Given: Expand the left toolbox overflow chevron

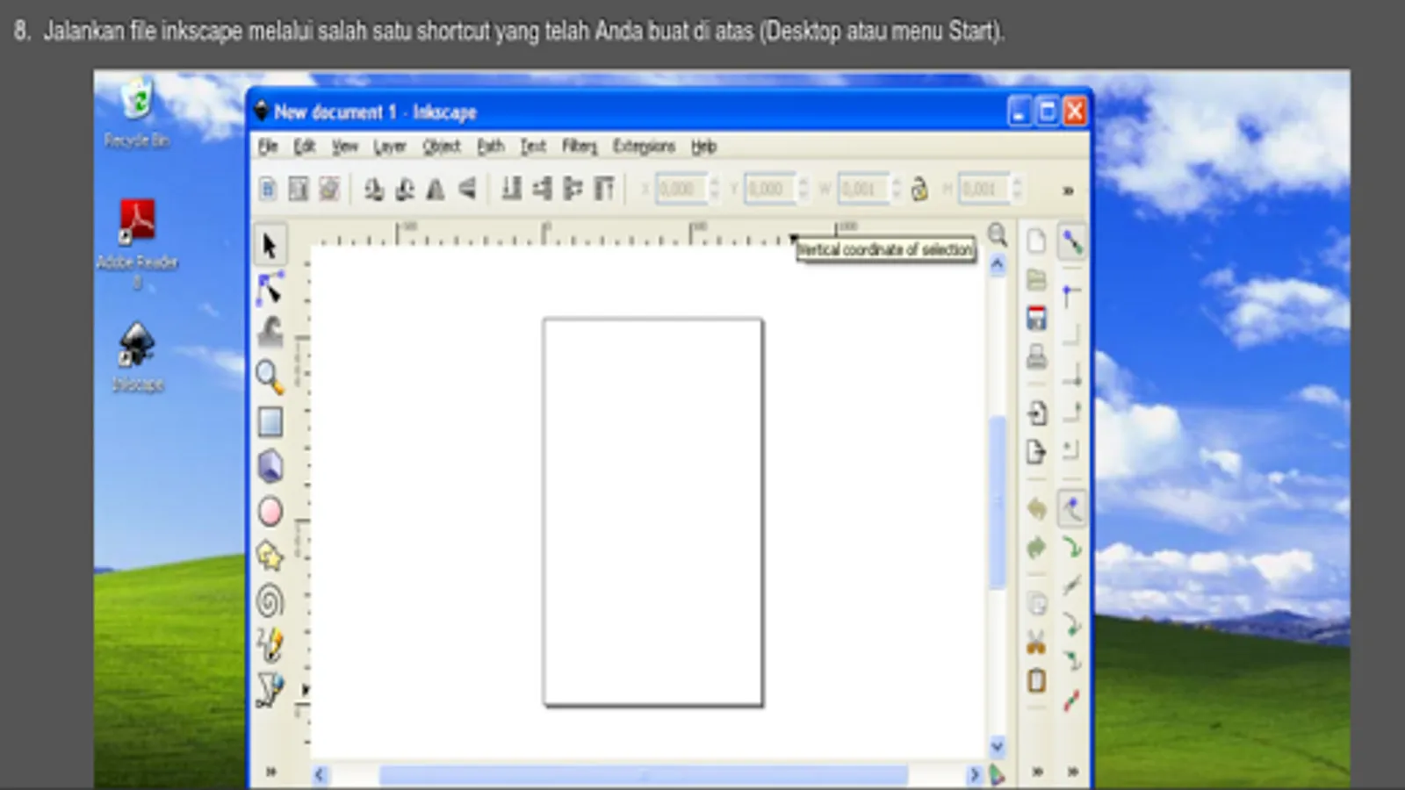Looking at the screenshot, I should 270,772.
